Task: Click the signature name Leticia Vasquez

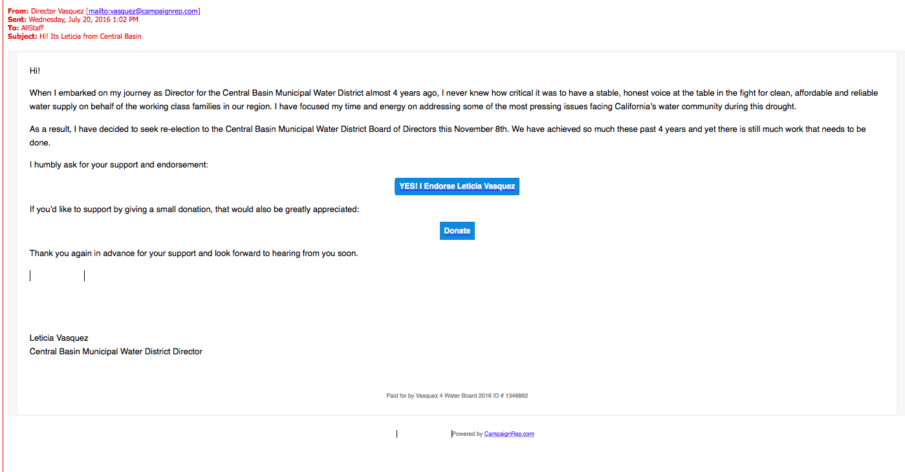Action: pyautogui.click(x=59, y=338)
